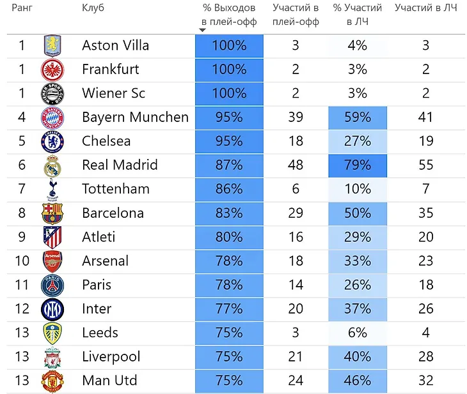
Task: Click the Arsenal club name
Action: tap(106, 261)
